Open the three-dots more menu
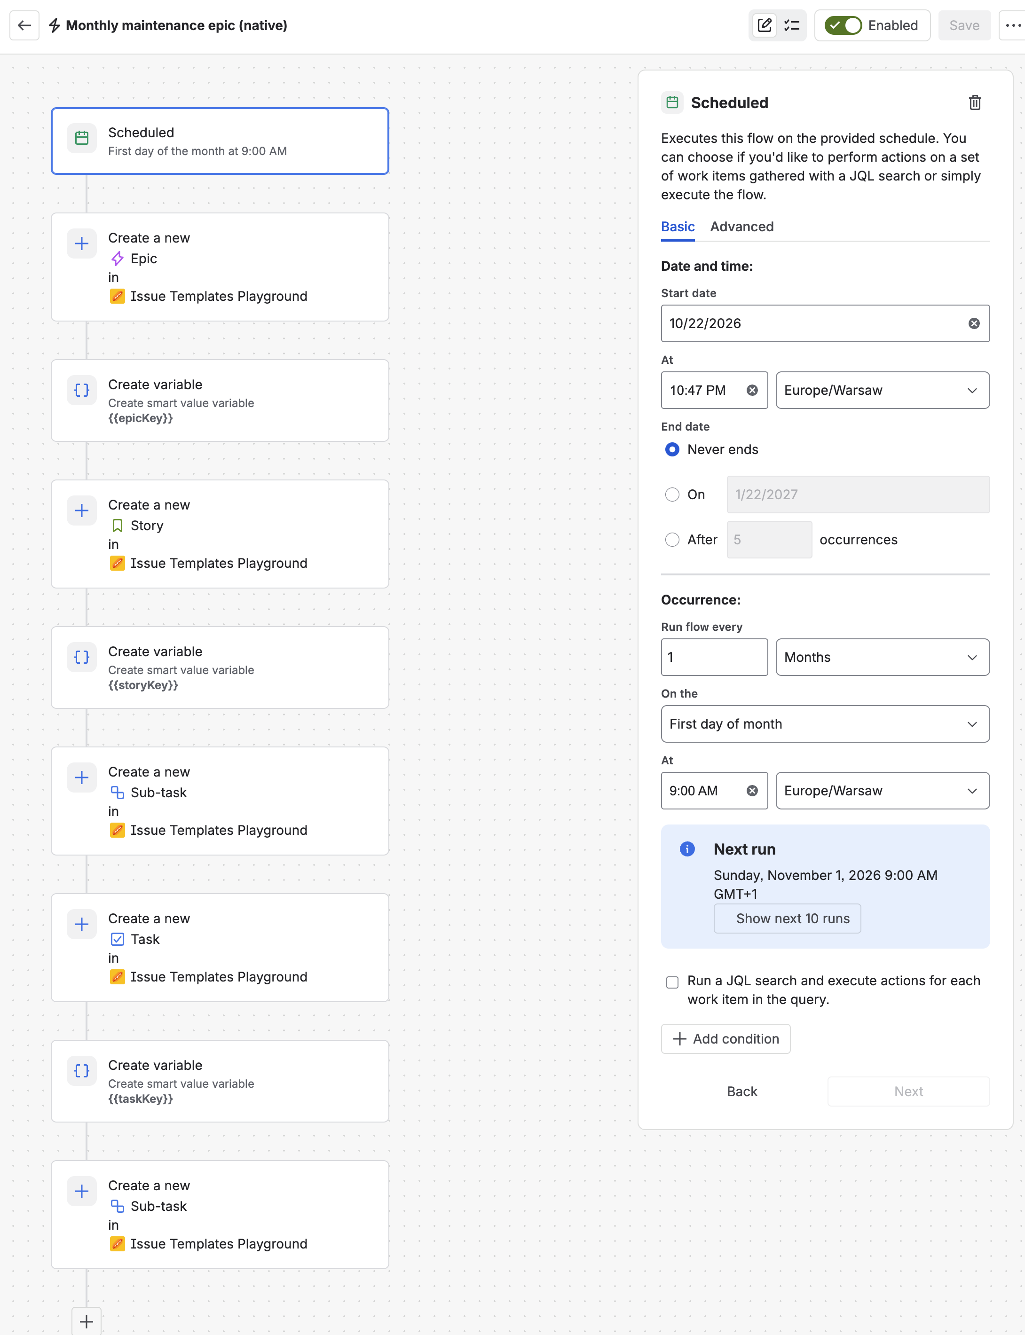 (x=1013, y=25)
